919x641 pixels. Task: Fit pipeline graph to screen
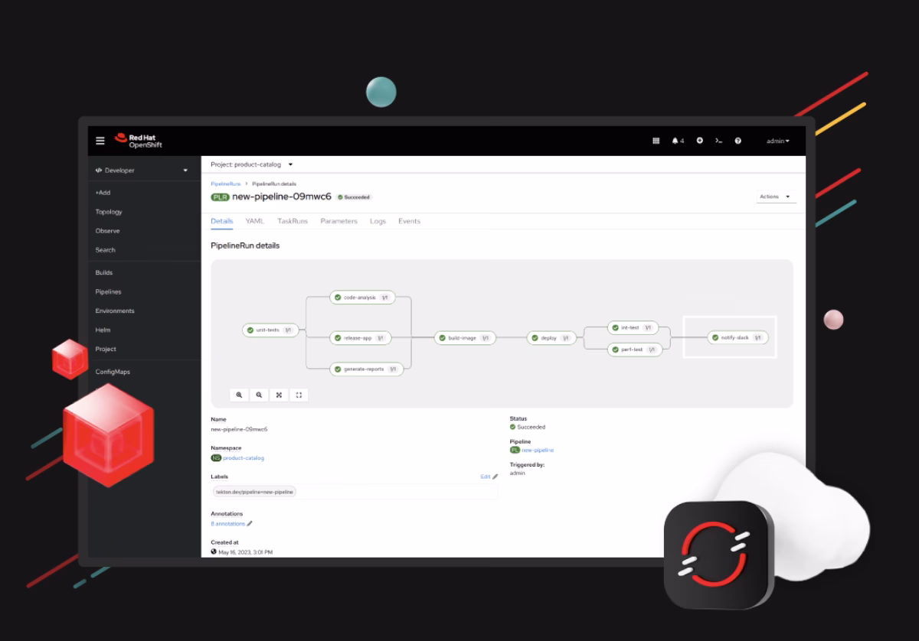279,395
